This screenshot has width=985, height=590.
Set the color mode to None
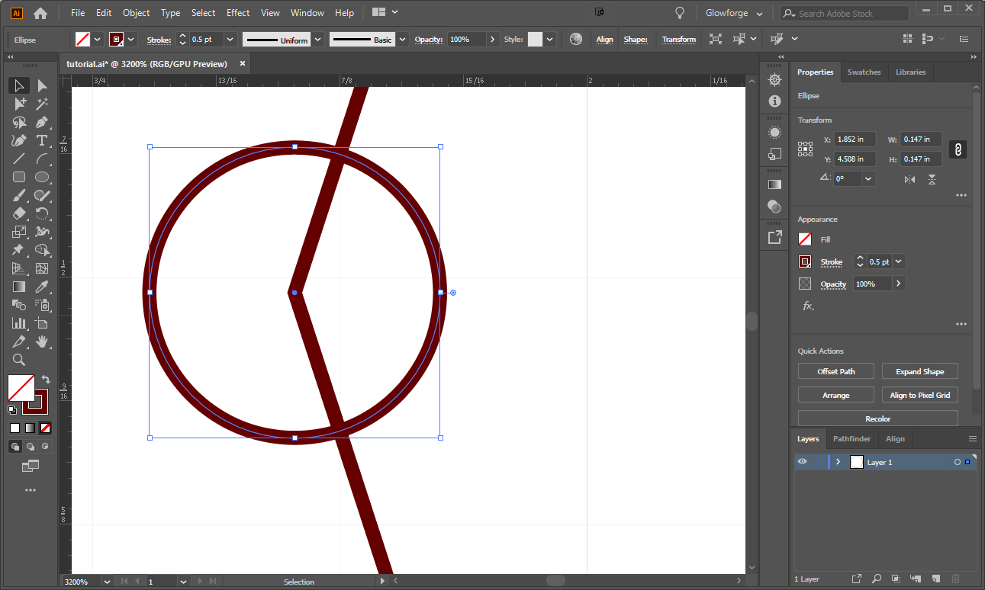tap(45, 428)
